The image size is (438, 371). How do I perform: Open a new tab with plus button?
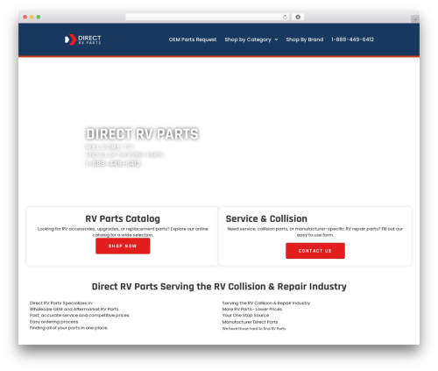tap(415, 19)
